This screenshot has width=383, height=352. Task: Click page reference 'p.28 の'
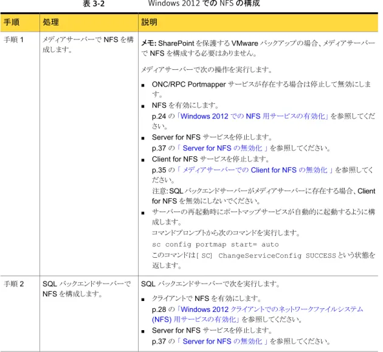pos(163,309)
